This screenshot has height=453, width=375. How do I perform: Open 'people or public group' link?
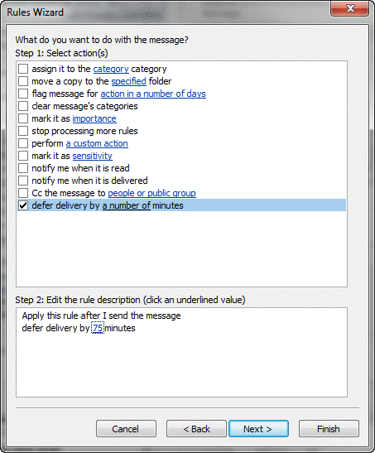[x=151, y=193]
